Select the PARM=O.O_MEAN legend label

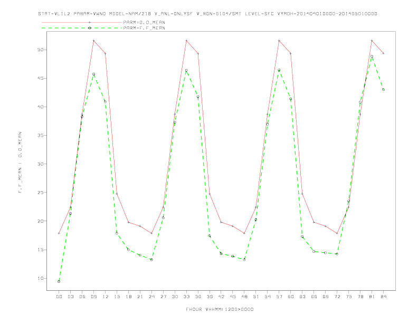click(x=144, y=22)
